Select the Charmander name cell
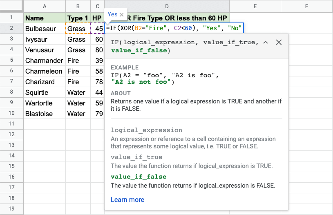Image resolution: width=333 pixels, height=215 pixels. coord(45,60)
